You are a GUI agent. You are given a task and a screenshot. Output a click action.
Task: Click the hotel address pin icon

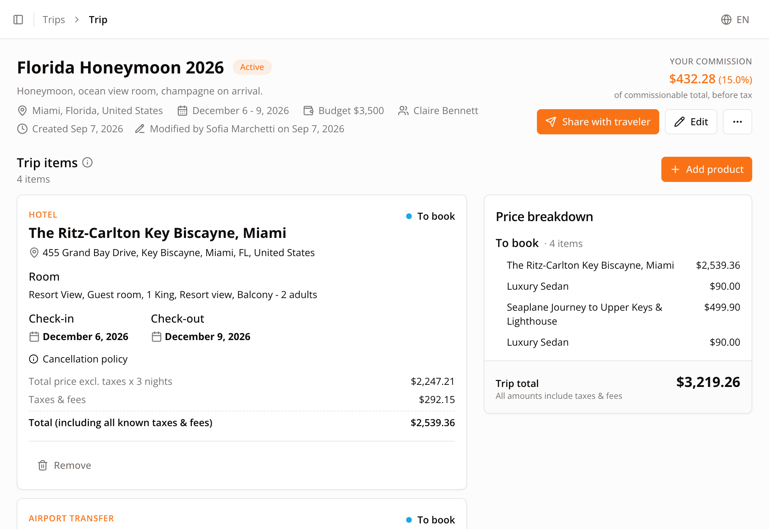click(x=34, y=253)
